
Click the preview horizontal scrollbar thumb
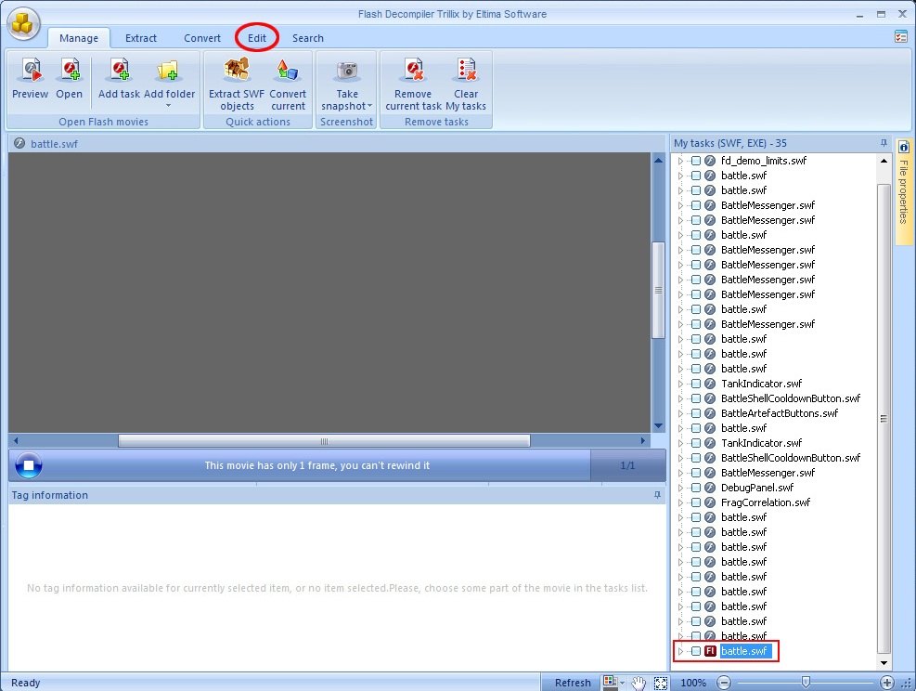coord(324,441)
